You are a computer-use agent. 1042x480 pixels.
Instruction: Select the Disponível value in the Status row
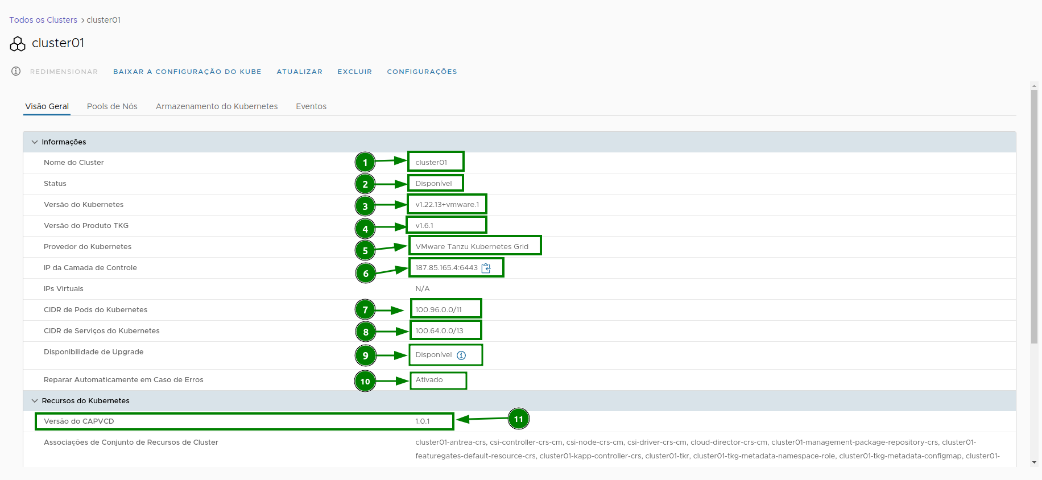click(x=433, y=184)
